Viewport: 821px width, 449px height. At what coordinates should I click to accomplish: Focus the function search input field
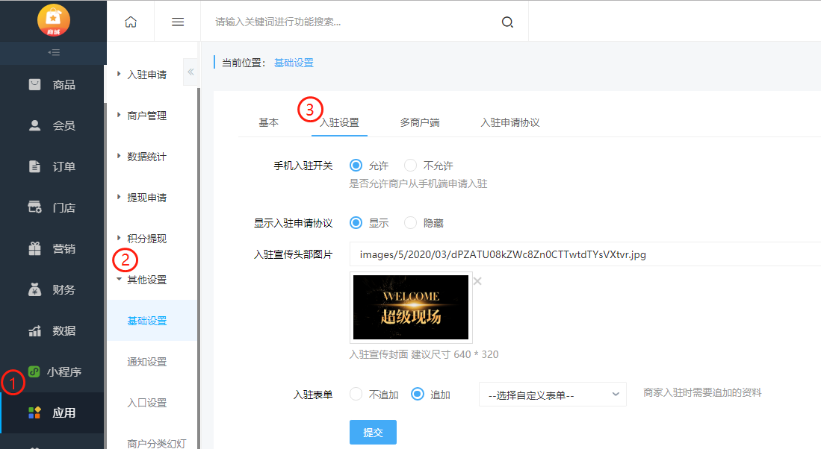351,22
